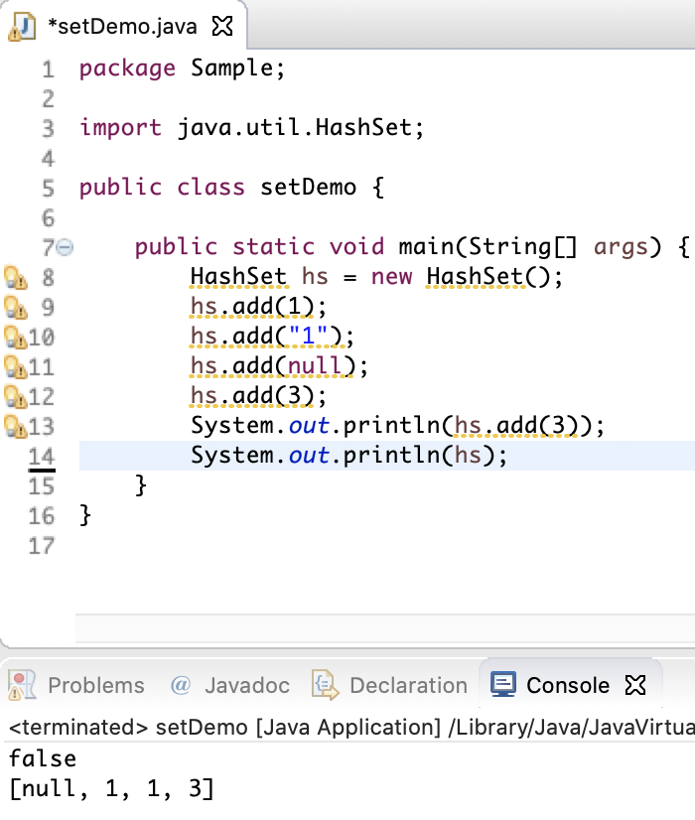
Task: Click the warning quick-fix marker on line 9
Action: [x=16, y=307]
